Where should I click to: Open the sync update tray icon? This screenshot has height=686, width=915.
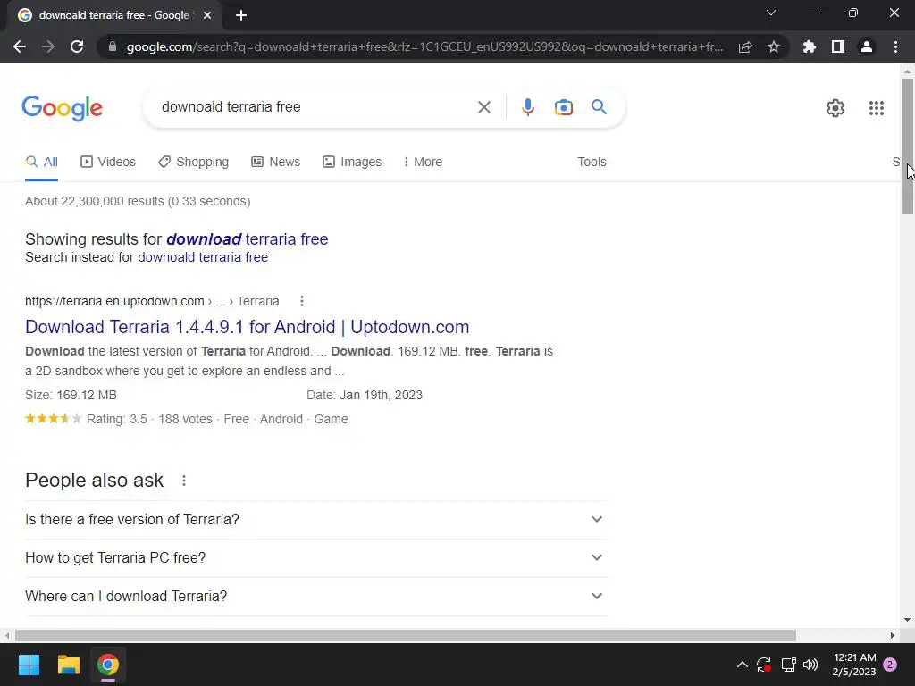pos(764,665)
